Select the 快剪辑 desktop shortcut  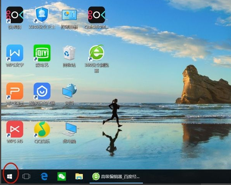pos(15,15)
